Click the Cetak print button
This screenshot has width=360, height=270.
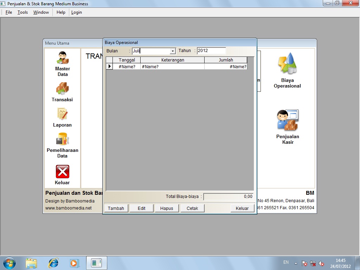[192, 208]
